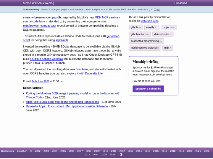Select the datasette-lite tag
The width and height of the screenshot is (213, 159).
click(x=163, y=34)
